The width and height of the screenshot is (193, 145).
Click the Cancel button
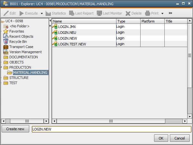[x=179, y=138]
